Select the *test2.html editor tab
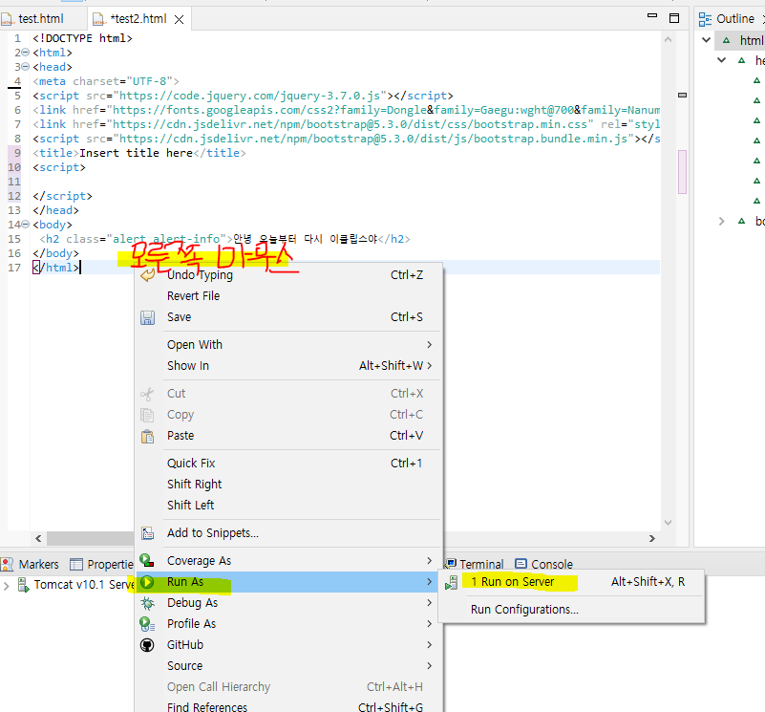Screen dimensions: 765x712 click(x=138, y=18)
